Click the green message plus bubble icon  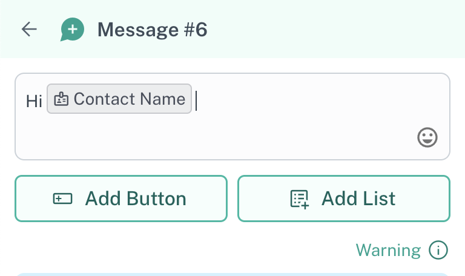click(x=72, y=29)
